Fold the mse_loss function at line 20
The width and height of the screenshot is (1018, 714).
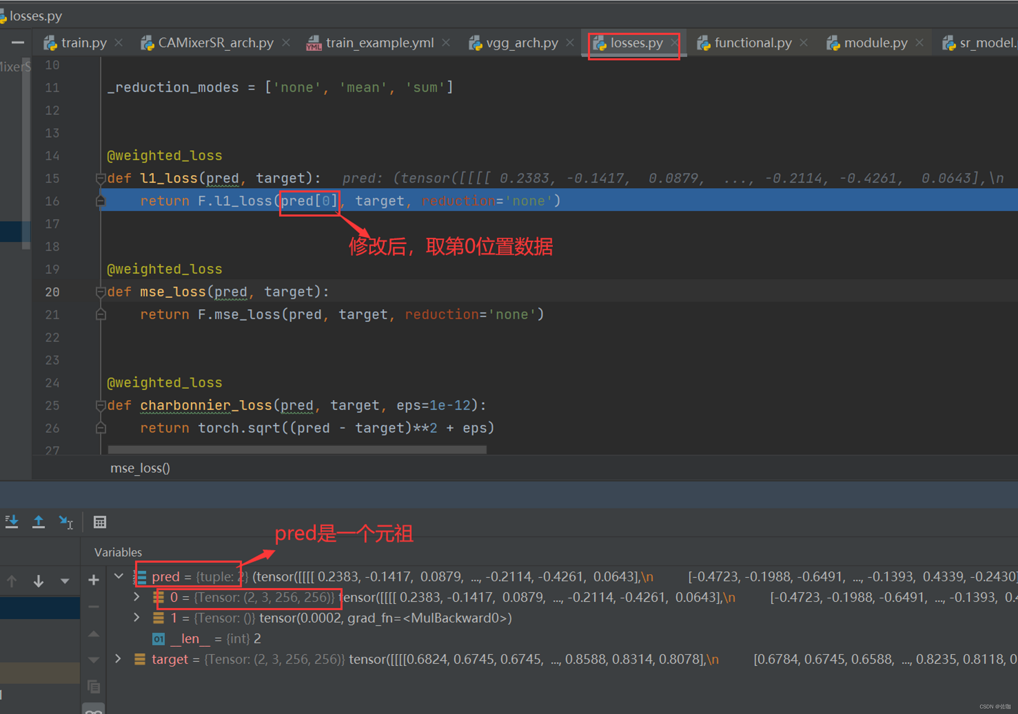point(101,291)
